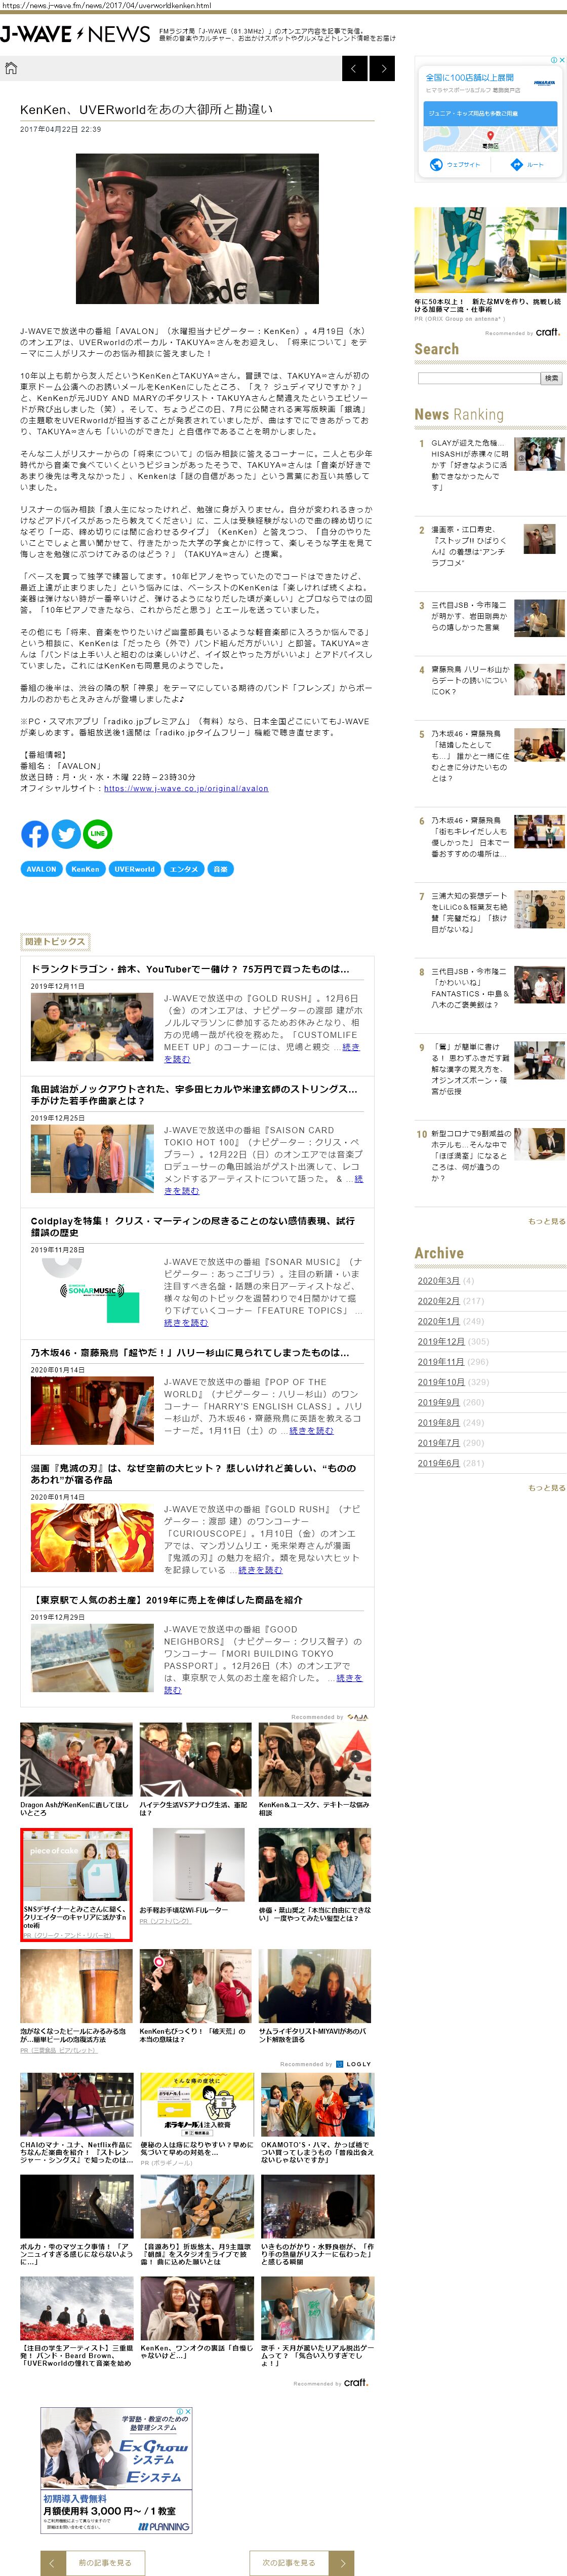Viewport: 567px width, 2576px height.
Task: Open the main KenKen article photo
Action: point(196,228)
